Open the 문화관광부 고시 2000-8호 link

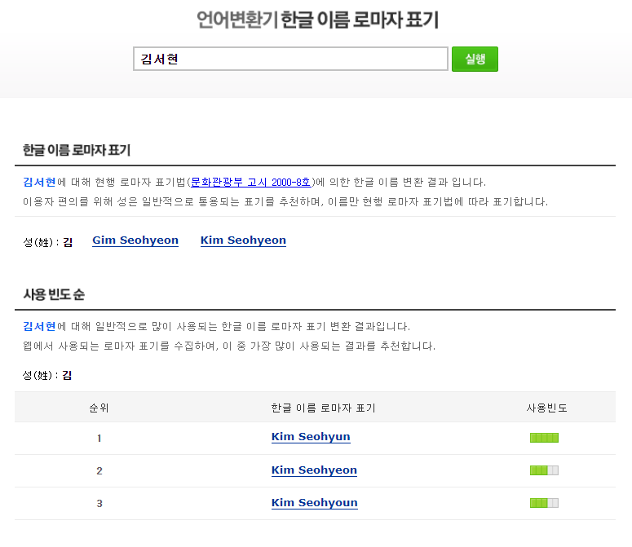250,182
